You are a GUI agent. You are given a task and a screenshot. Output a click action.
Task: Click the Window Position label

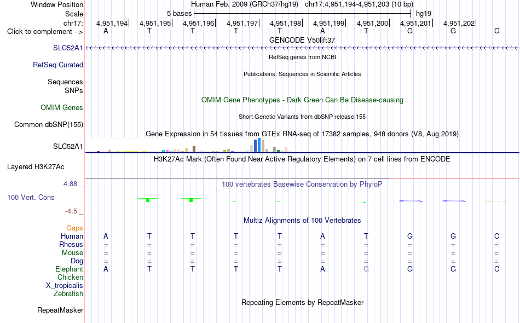point(57,4)
